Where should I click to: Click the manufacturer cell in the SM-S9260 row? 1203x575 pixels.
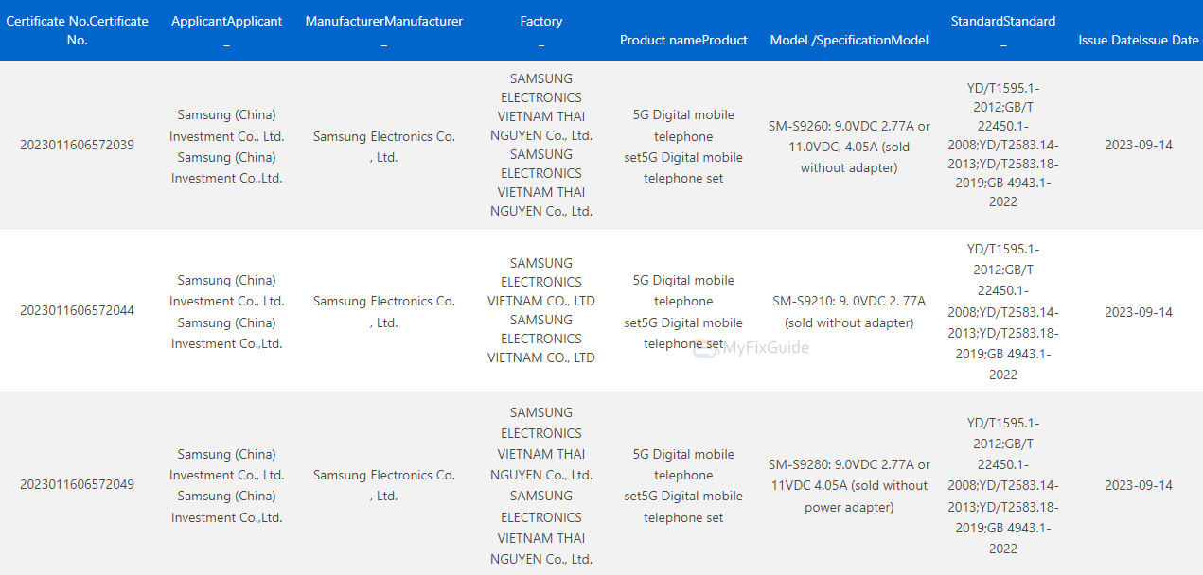point(383,147)
